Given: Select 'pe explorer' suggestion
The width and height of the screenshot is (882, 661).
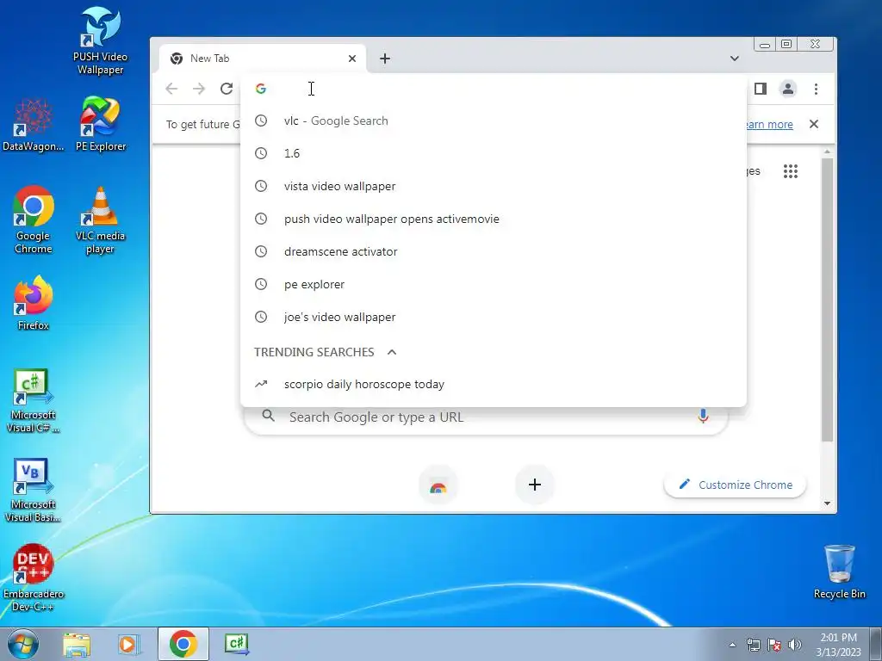Looking at the screenshot, I should (x=494, y=284).
